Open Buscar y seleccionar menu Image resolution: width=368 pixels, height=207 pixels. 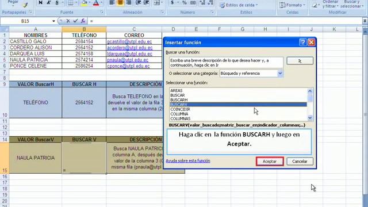(x=351, y=4)
